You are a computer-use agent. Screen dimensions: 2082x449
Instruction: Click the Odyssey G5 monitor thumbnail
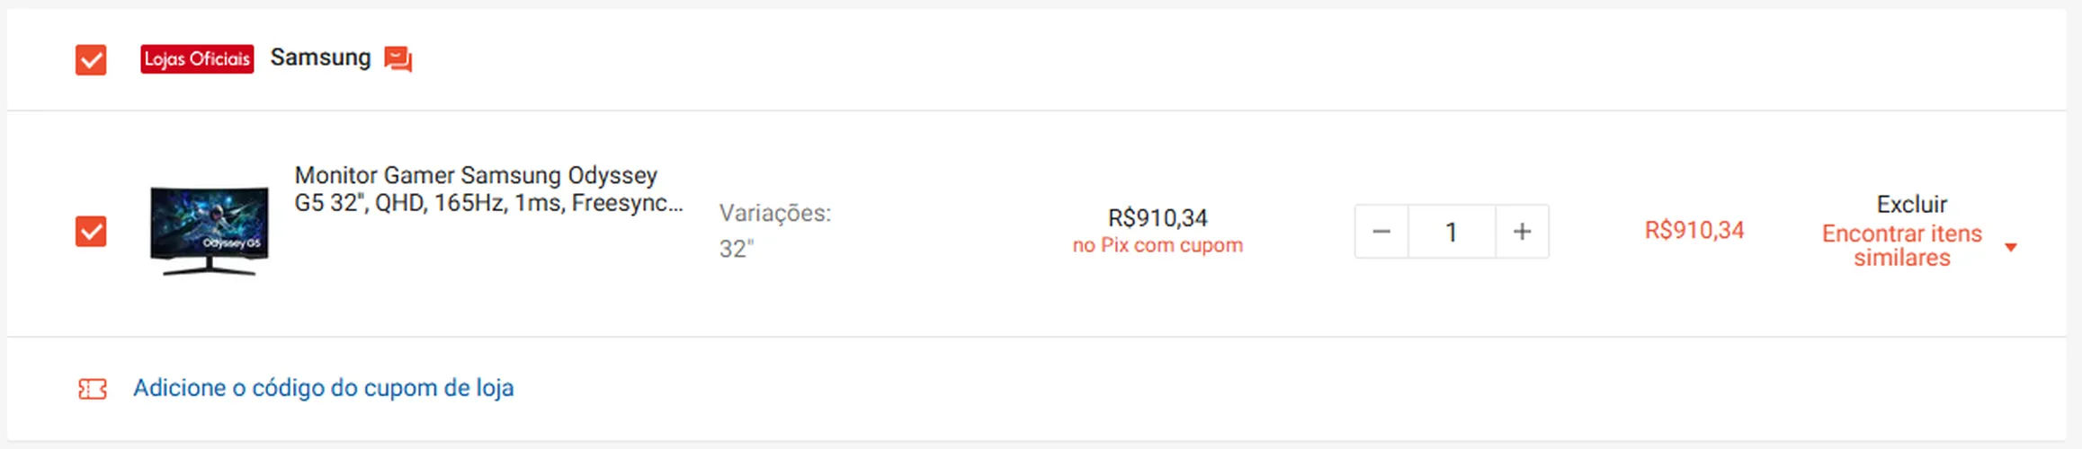pos(210,231)
